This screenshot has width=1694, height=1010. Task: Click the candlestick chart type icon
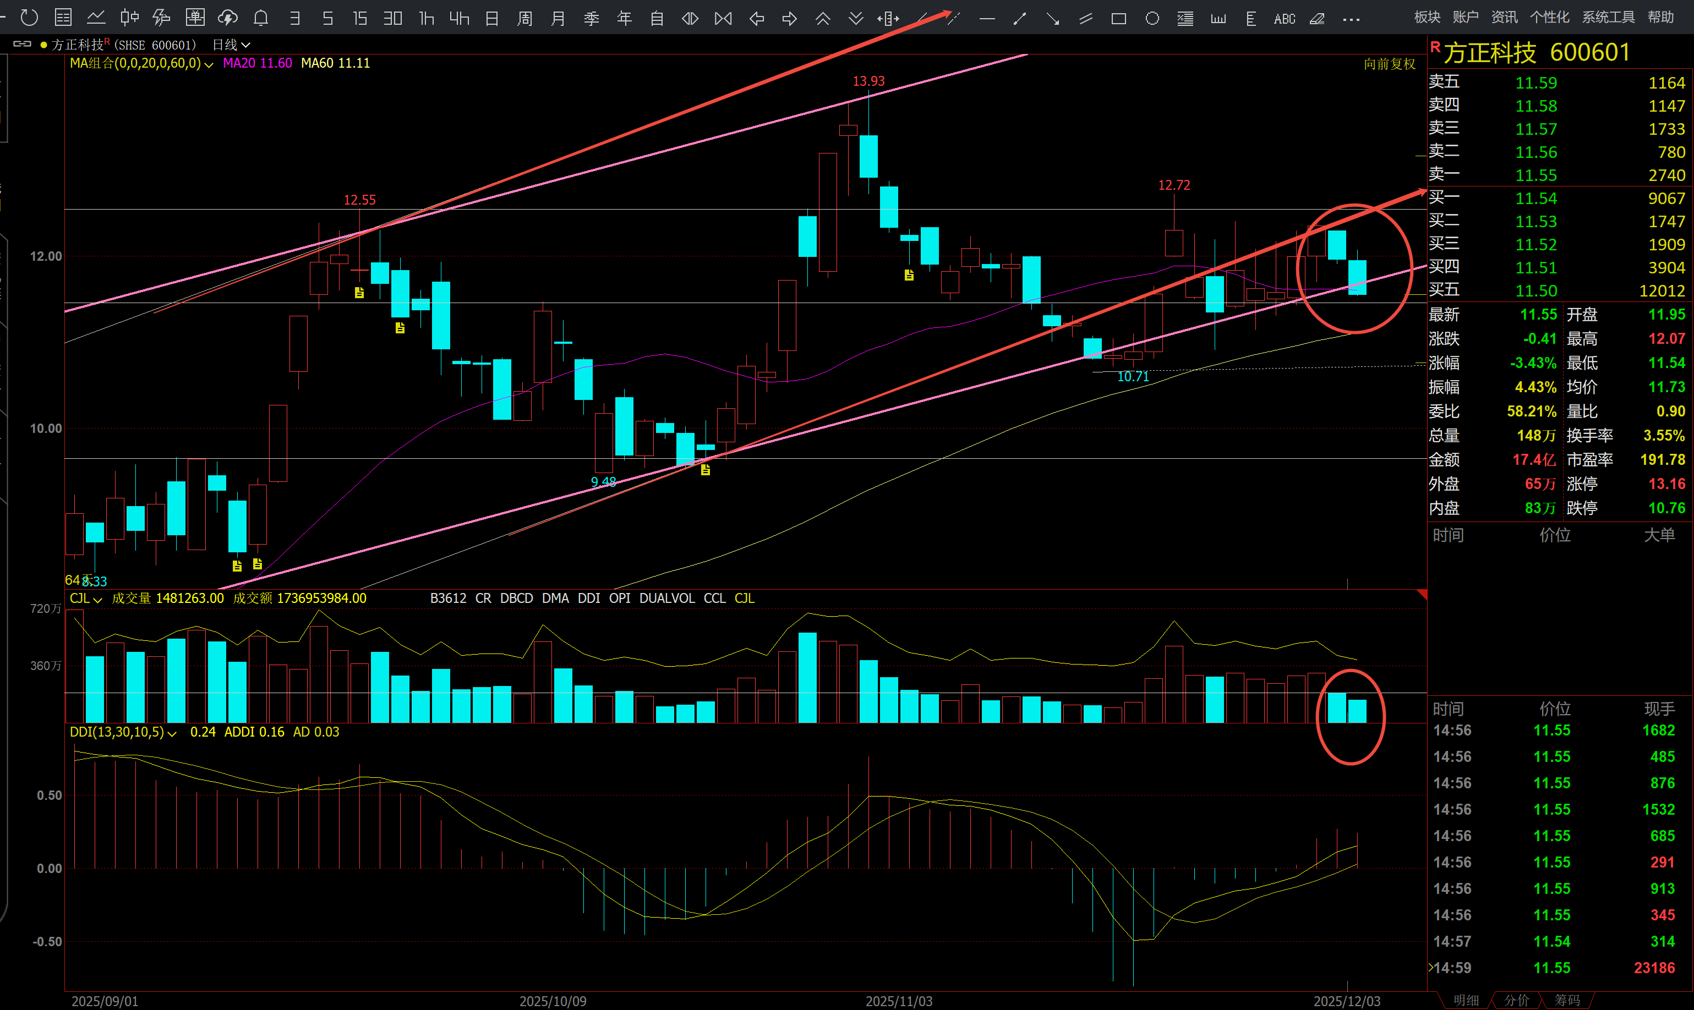point(129,18)
